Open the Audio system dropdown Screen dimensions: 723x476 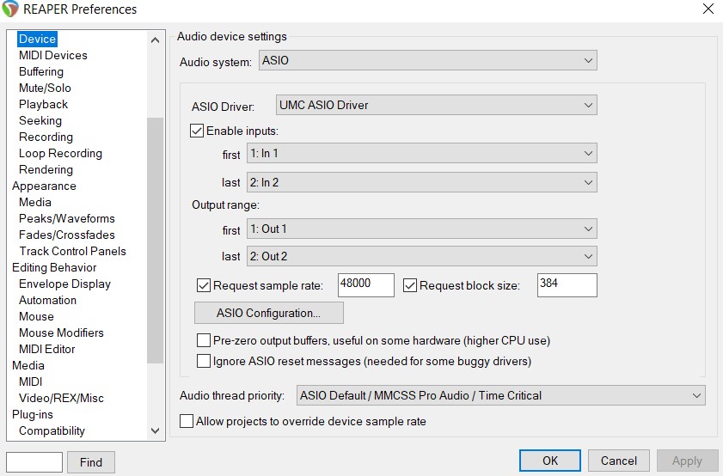pyautogui.click(x=427, y=61)
